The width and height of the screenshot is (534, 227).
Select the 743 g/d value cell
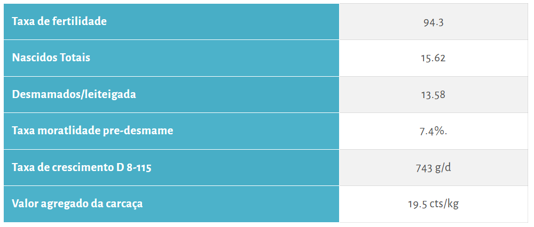tap(433, 168)
